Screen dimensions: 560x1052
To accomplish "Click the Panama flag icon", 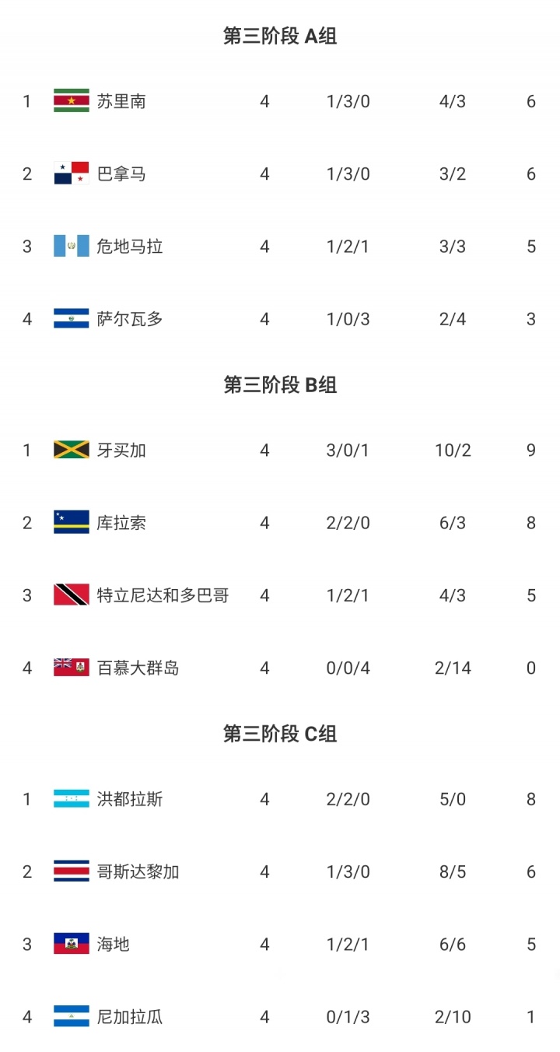I will (72, 174).
